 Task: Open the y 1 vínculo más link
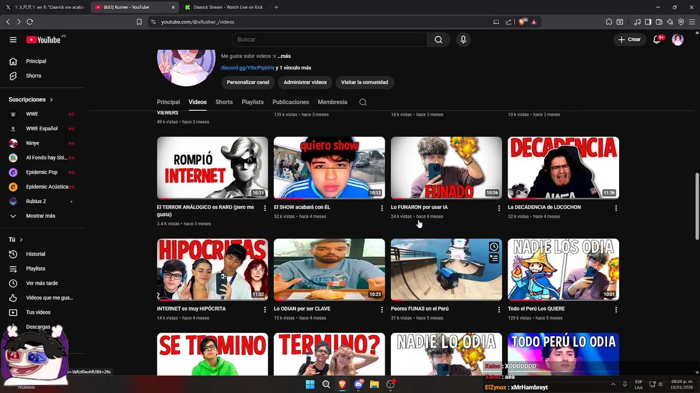(293, 68)
